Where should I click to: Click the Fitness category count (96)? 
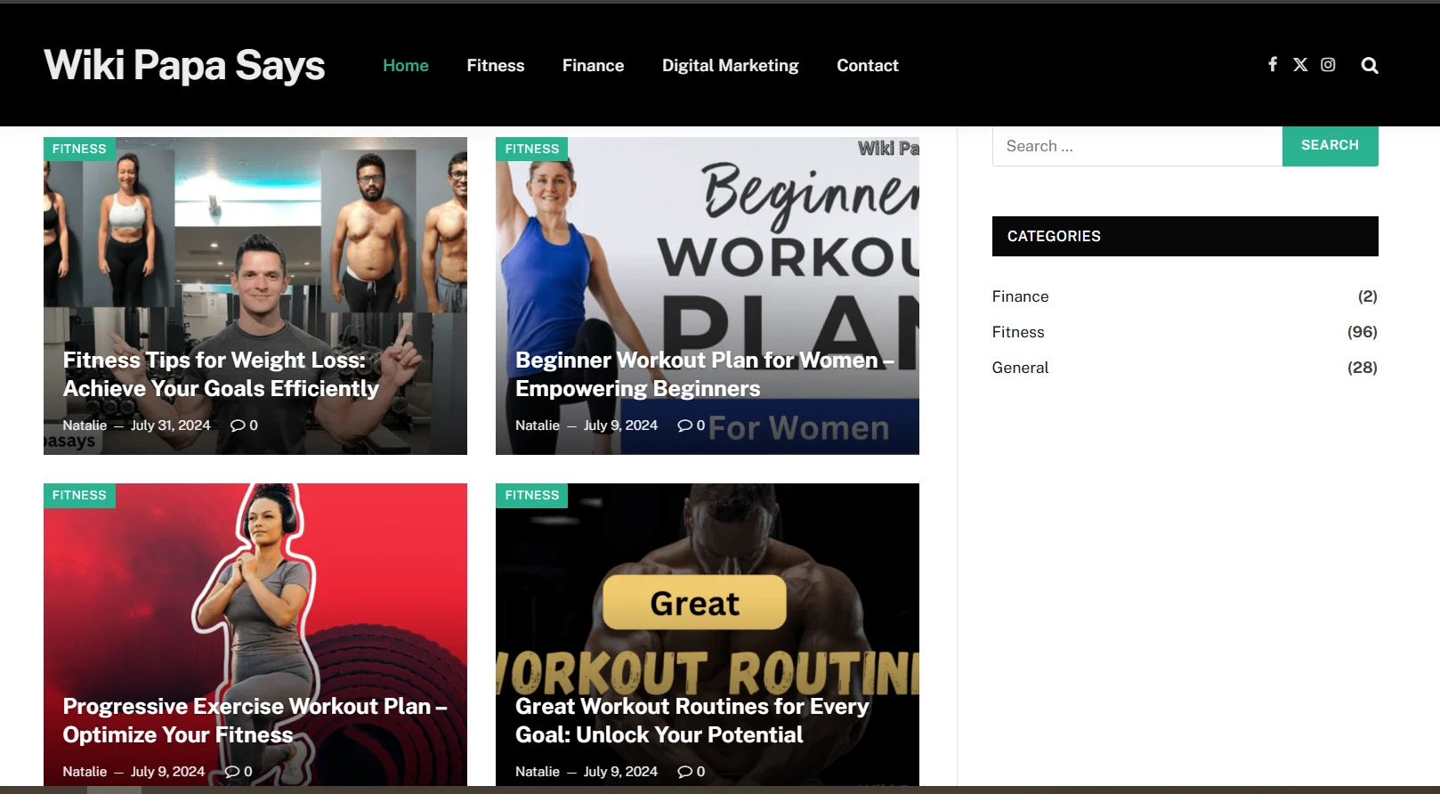coord(1362,332)
